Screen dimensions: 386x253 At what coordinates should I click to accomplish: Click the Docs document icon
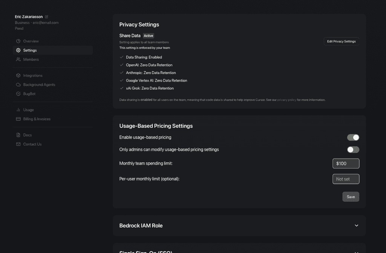[18, 135]
